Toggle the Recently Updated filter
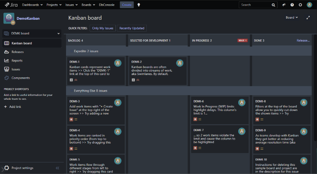Image resolution: width=317 pixels, height=174 pixels. pyautogui.click(x=132, y=28)
